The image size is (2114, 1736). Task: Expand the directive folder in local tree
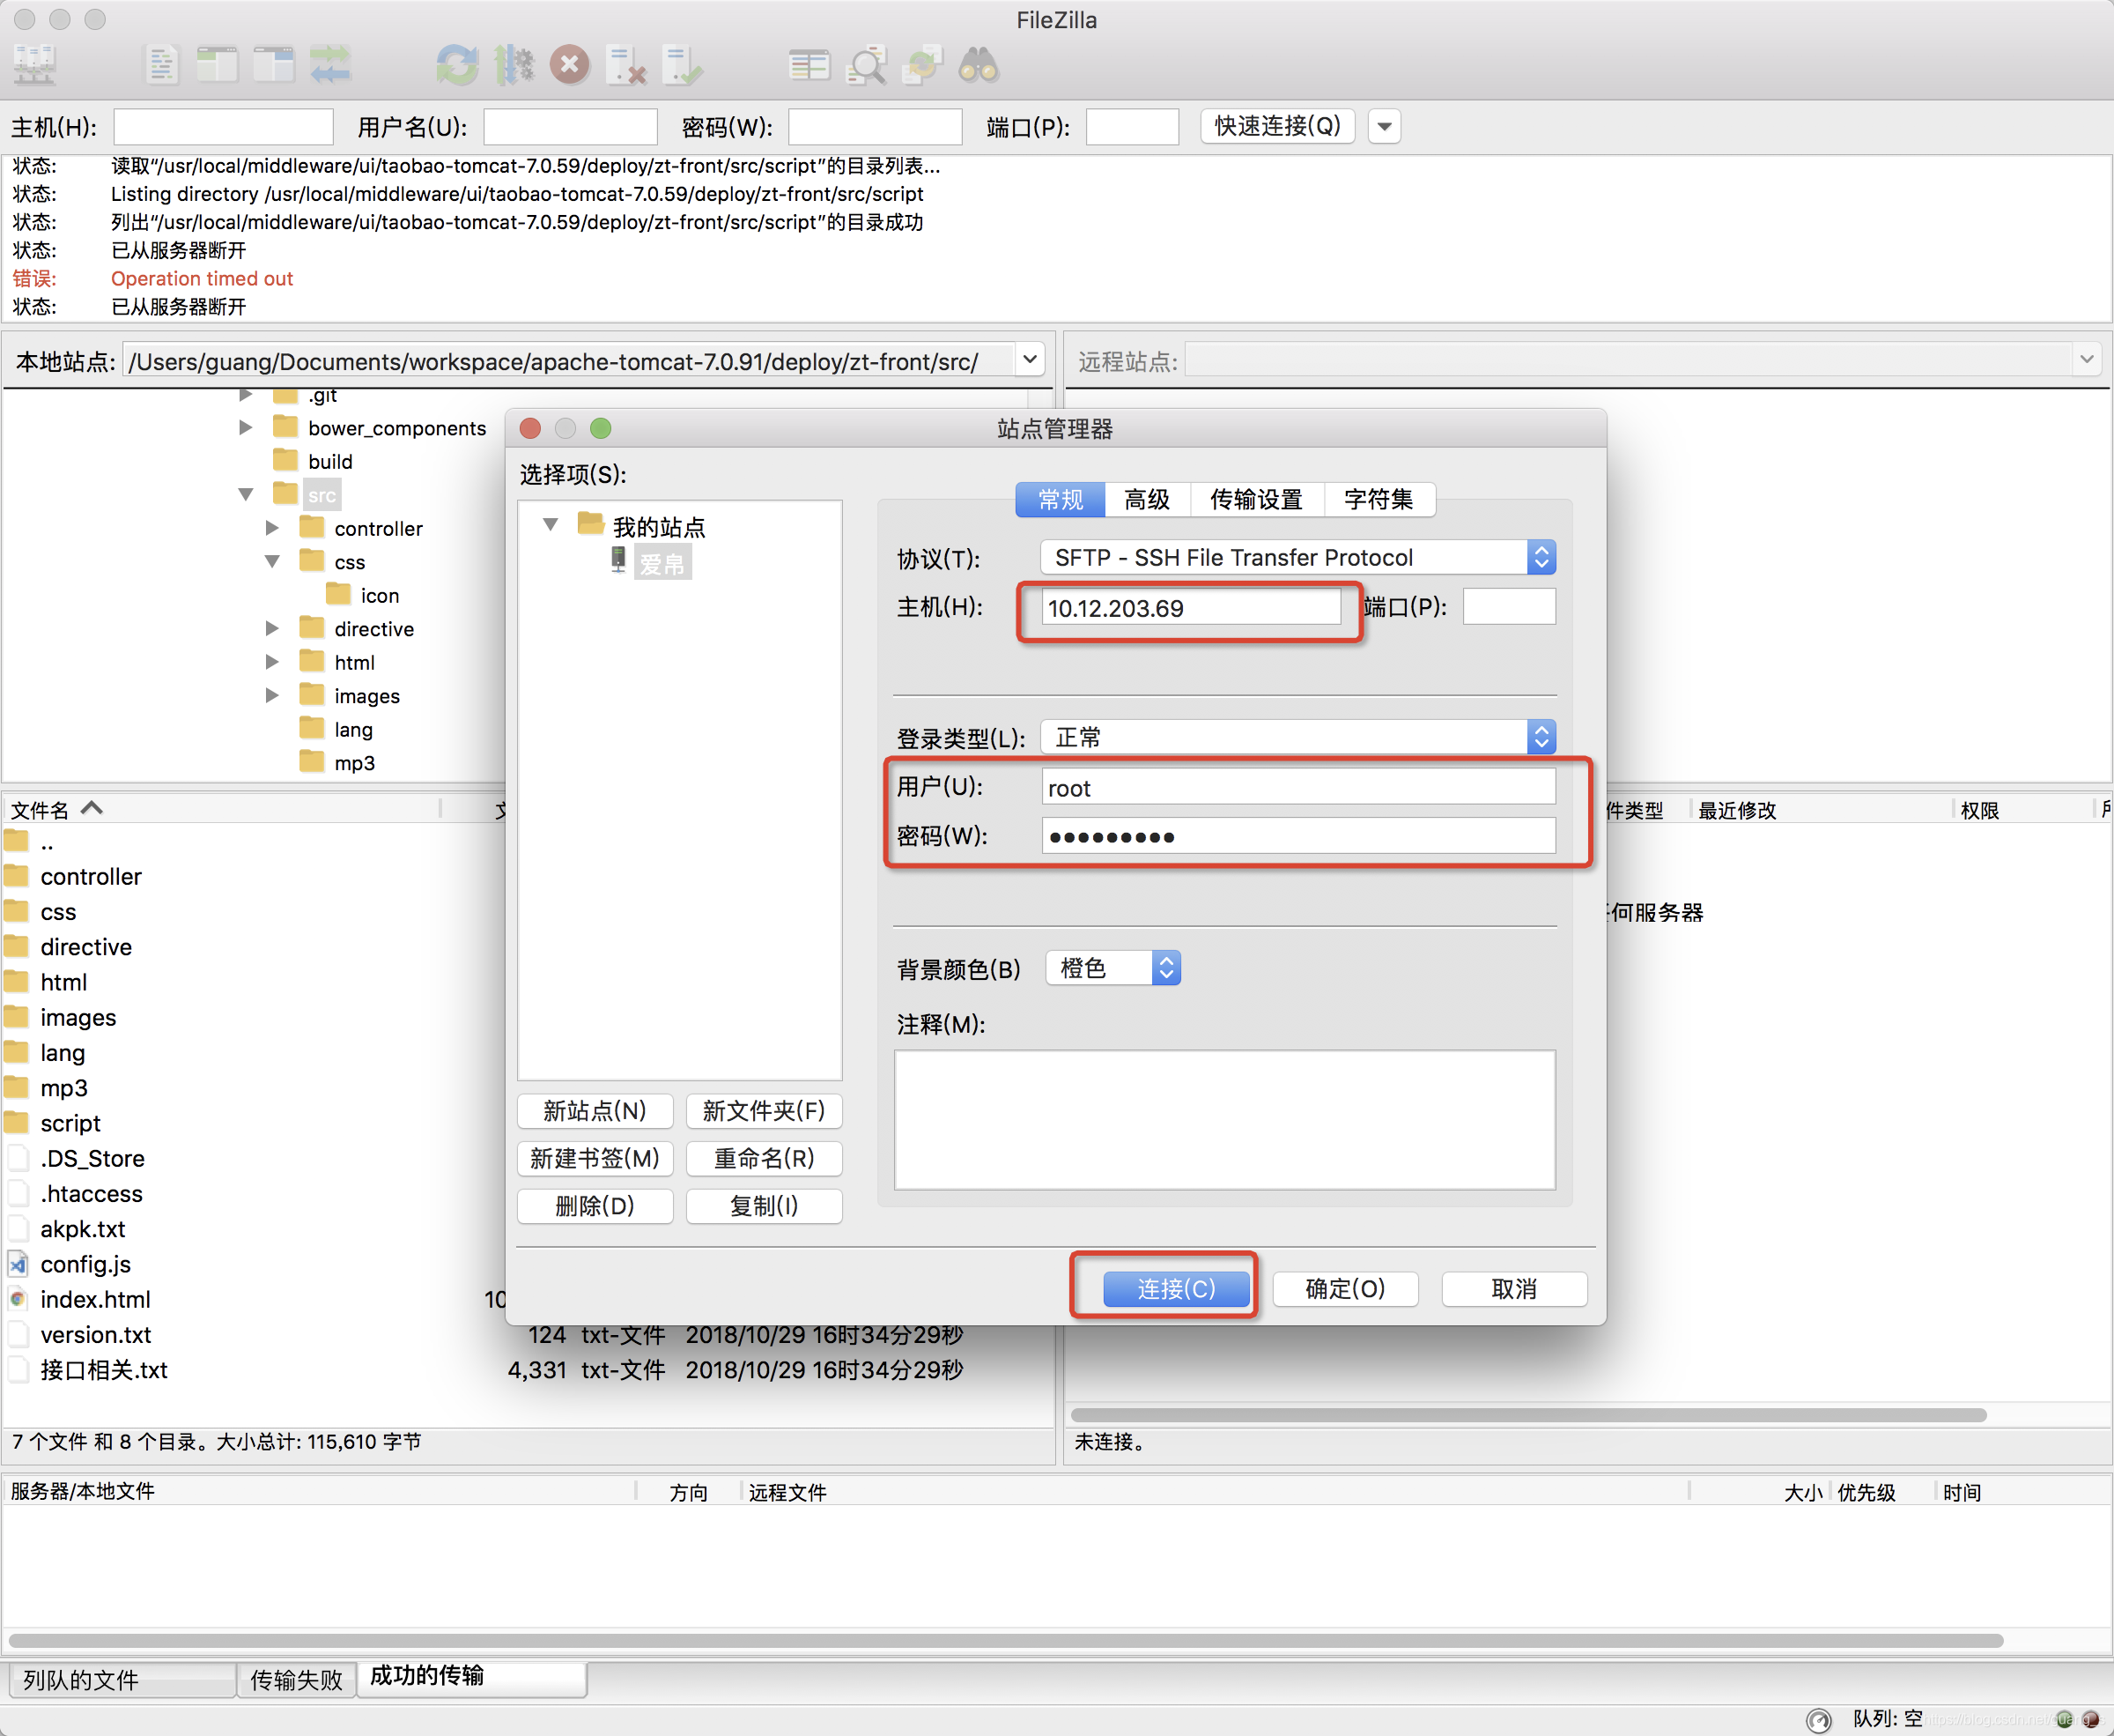[x=272, y=628]
